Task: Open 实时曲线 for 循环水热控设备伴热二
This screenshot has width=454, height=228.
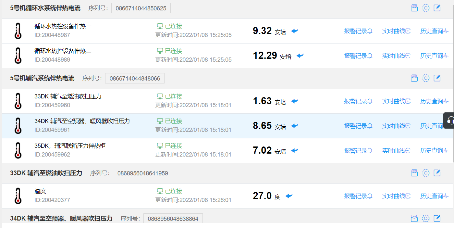Action: point(396,56)
